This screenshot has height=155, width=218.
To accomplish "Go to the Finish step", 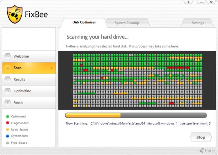I will 29,103.
